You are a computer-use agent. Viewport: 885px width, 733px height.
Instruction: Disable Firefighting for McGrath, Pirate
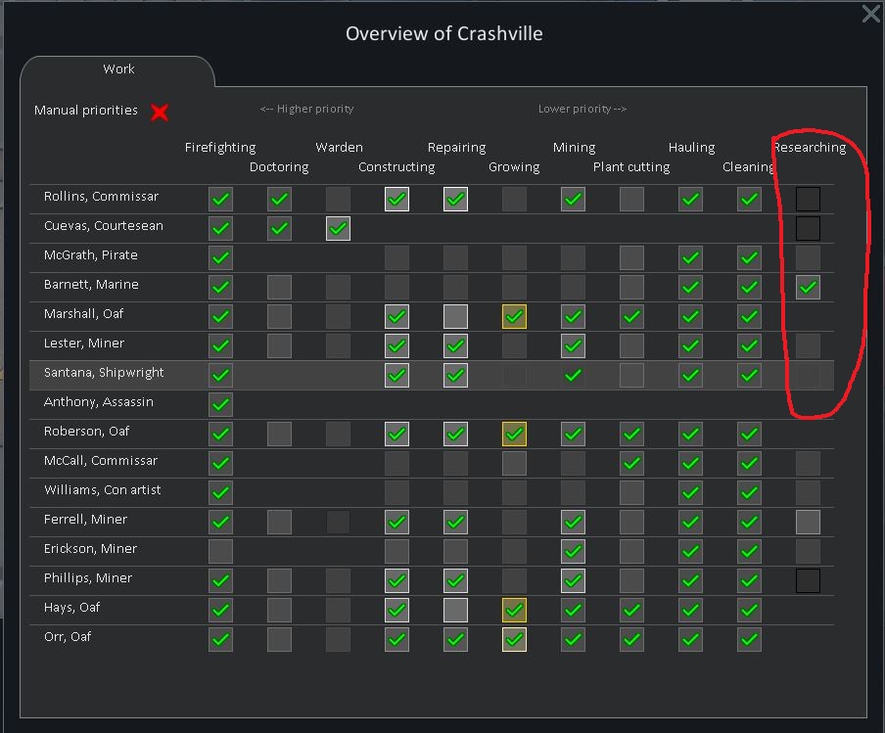point(220,257)
